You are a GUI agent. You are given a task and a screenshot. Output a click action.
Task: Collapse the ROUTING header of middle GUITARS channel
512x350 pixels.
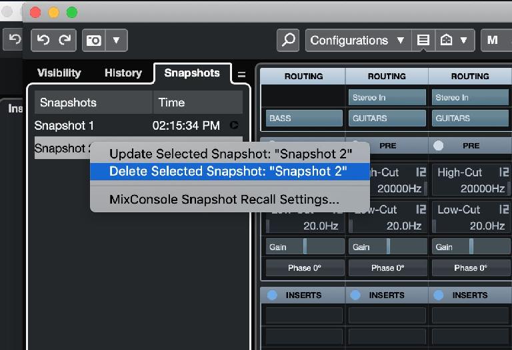click(387, 77)
